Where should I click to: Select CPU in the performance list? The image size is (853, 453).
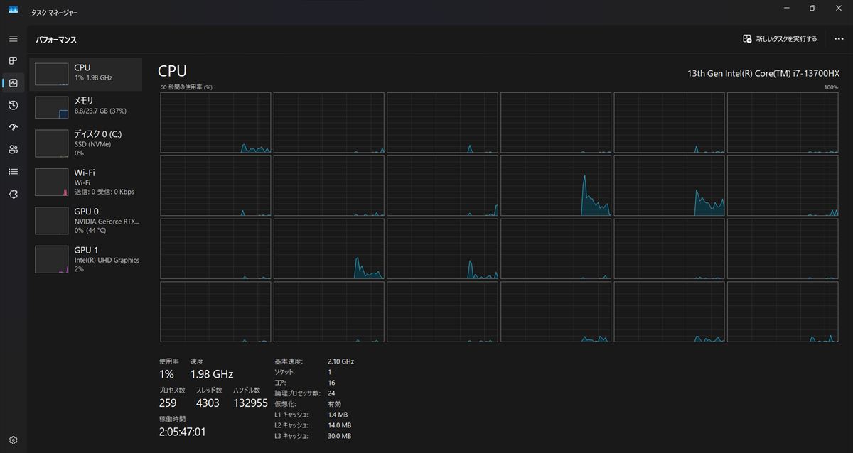point(86,73)
